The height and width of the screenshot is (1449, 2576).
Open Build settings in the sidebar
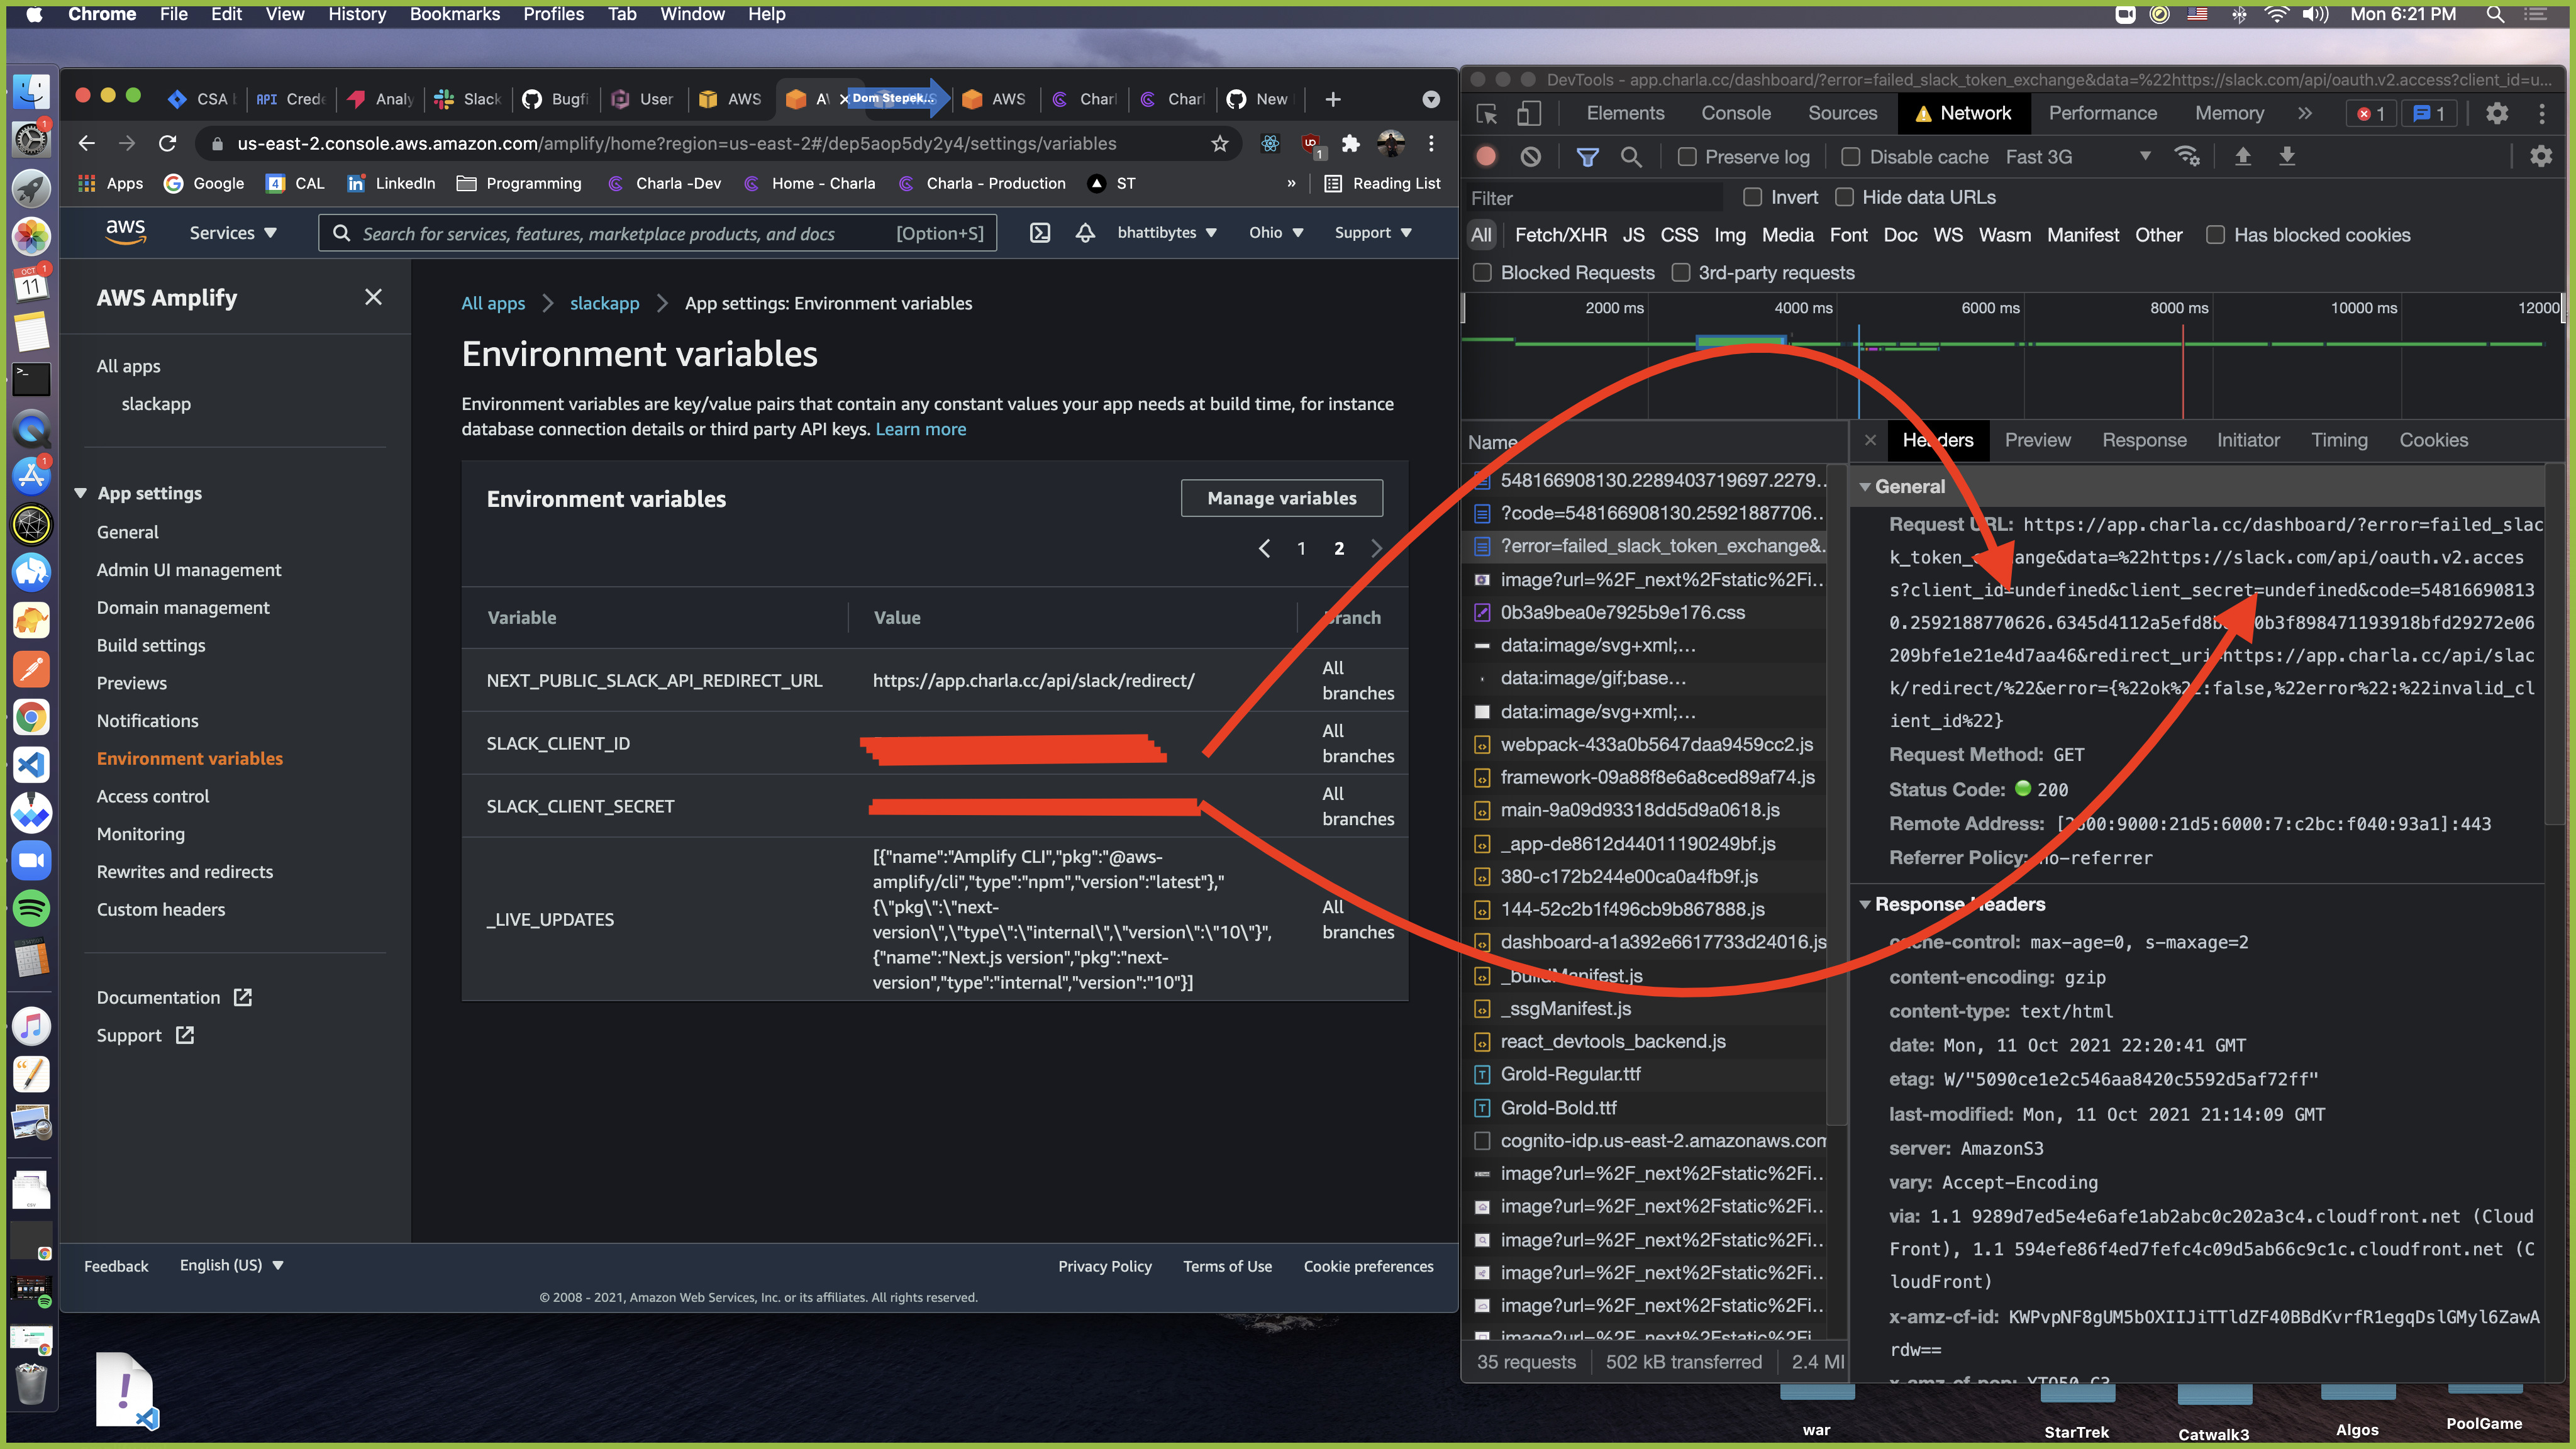pos(151,645)
